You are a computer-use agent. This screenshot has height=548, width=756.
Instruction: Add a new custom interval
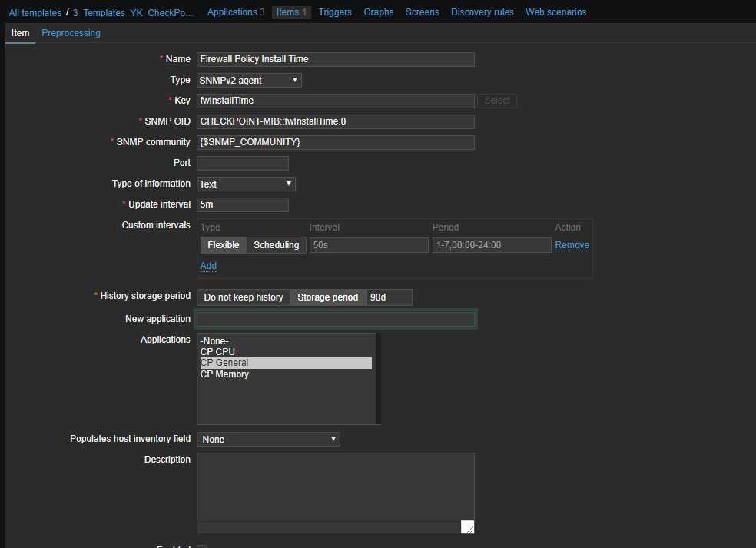click(208, 266)
